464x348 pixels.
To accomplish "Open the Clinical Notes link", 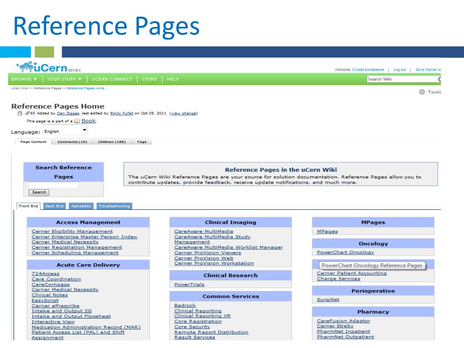I will (x=50, y=295).
